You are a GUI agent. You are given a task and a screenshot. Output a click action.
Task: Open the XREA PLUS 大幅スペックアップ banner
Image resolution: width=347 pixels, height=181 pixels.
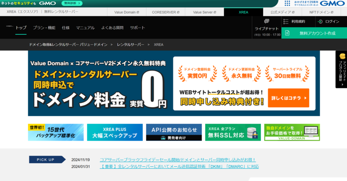[115, 132]
